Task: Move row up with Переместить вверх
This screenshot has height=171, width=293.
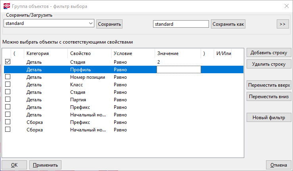Action: (269, 85)
